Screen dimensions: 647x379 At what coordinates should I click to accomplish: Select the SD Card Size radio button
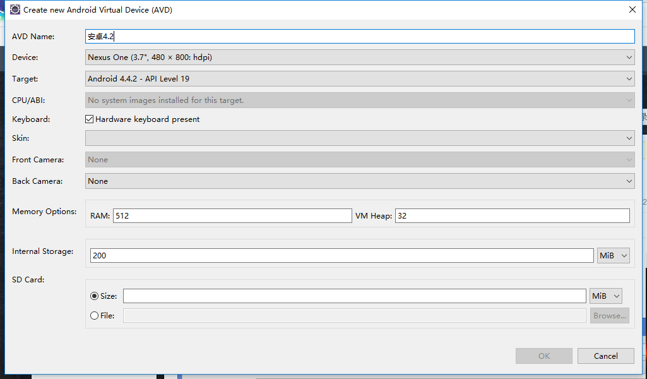click(x=95, y=296)
